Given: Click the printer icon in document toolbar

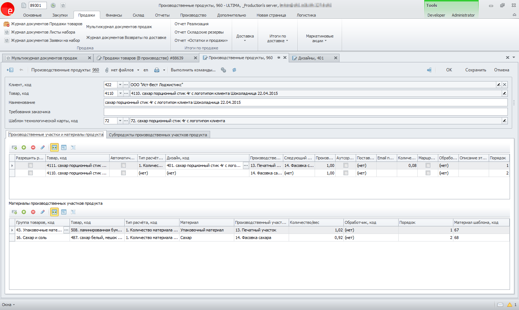Looking at the screenshot, I should (157, 70).
